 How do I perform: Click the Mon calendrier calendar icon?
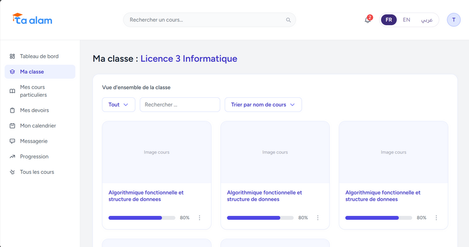click(x=12, y=126)
